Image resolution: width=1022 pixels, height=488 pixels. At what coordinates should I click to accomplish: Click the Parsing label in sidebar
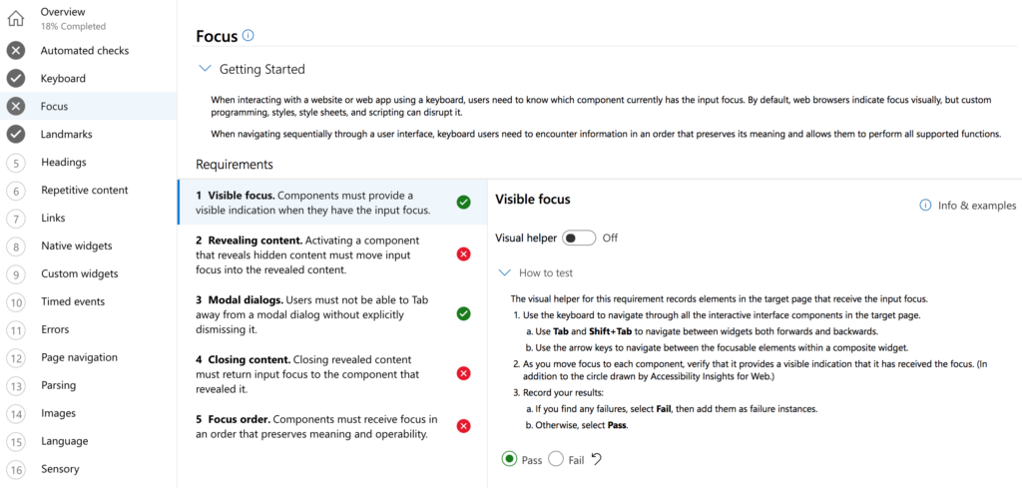tap(58, 385)
